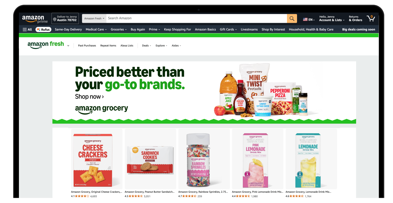Screen dimensions: 393x203
Task: Select Alexa Lists tab
Action: click(x=127, y=46)
